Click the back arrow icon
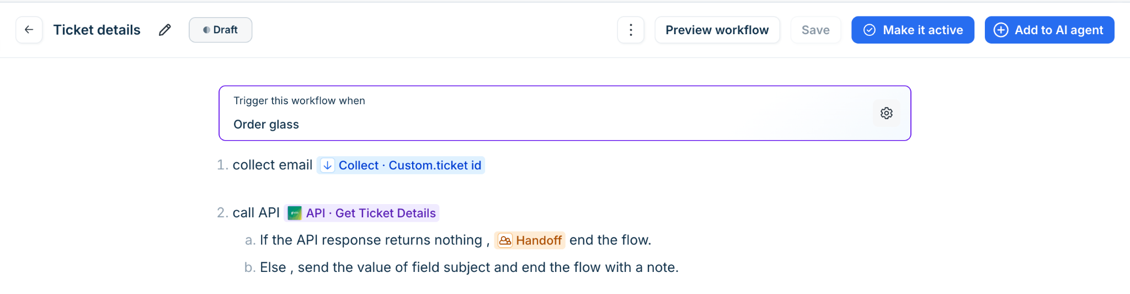Viewport: 1130px width, 294px height. (29, 30)
